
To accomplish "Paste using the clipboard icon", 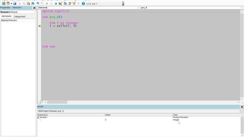I will pos(29,3).
